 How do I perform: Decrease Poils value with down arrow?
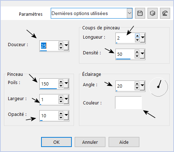click(x=61, y=86)
